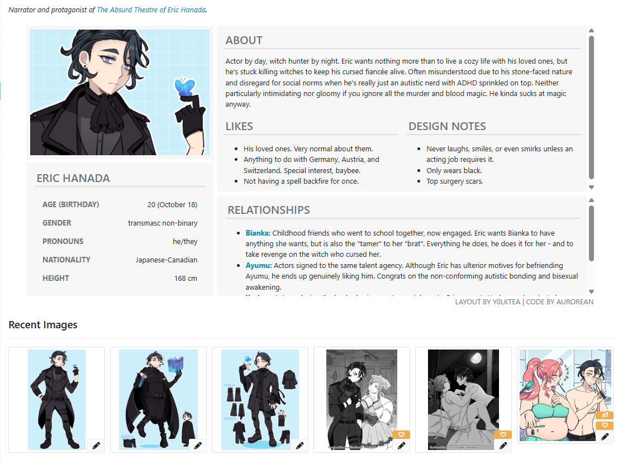The image size is (618, 469).
Task: Click edit pencil on outfit reference image
Action: pyautogui.click(x=300, y=446)
